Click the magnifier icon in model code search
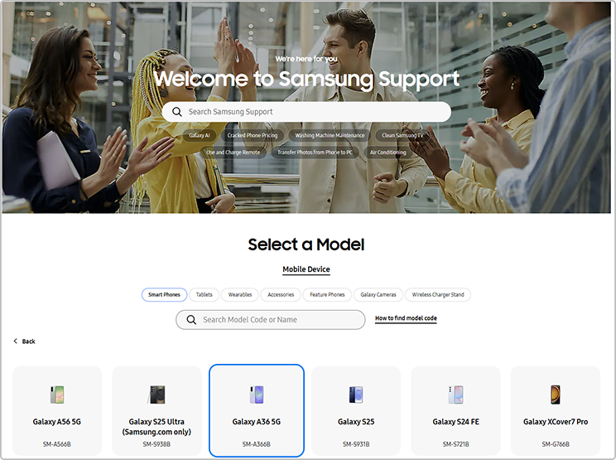Screen dimensions: 616x460 tap(191, 320)
